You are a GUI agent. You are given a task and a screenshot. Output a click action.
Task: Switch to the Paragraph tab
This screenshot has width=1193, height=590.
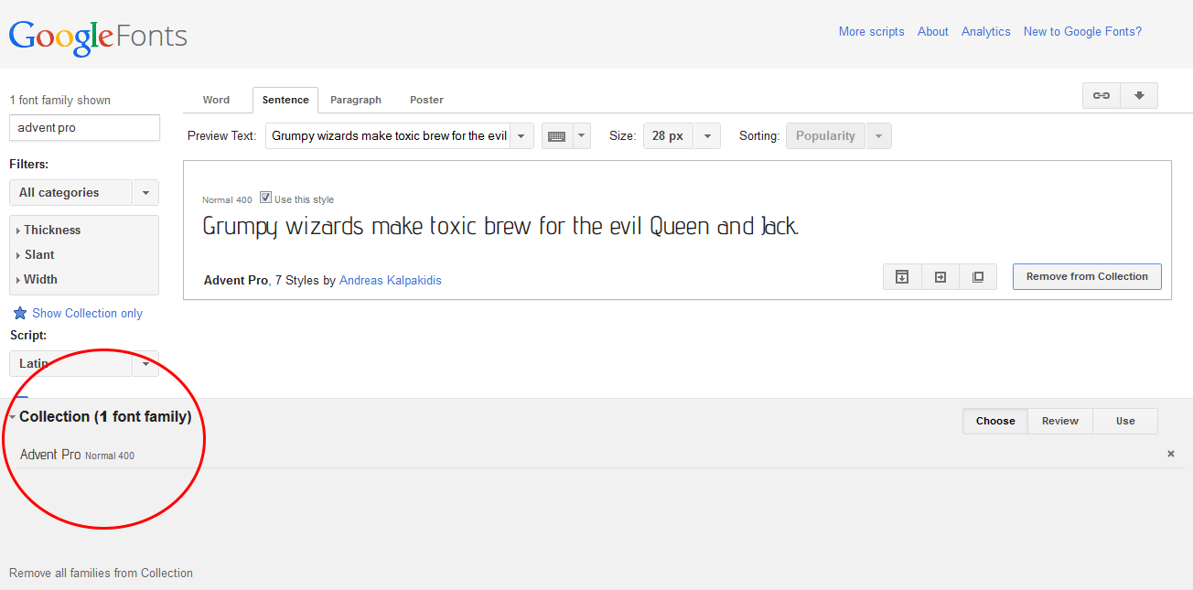click(356, 100)
